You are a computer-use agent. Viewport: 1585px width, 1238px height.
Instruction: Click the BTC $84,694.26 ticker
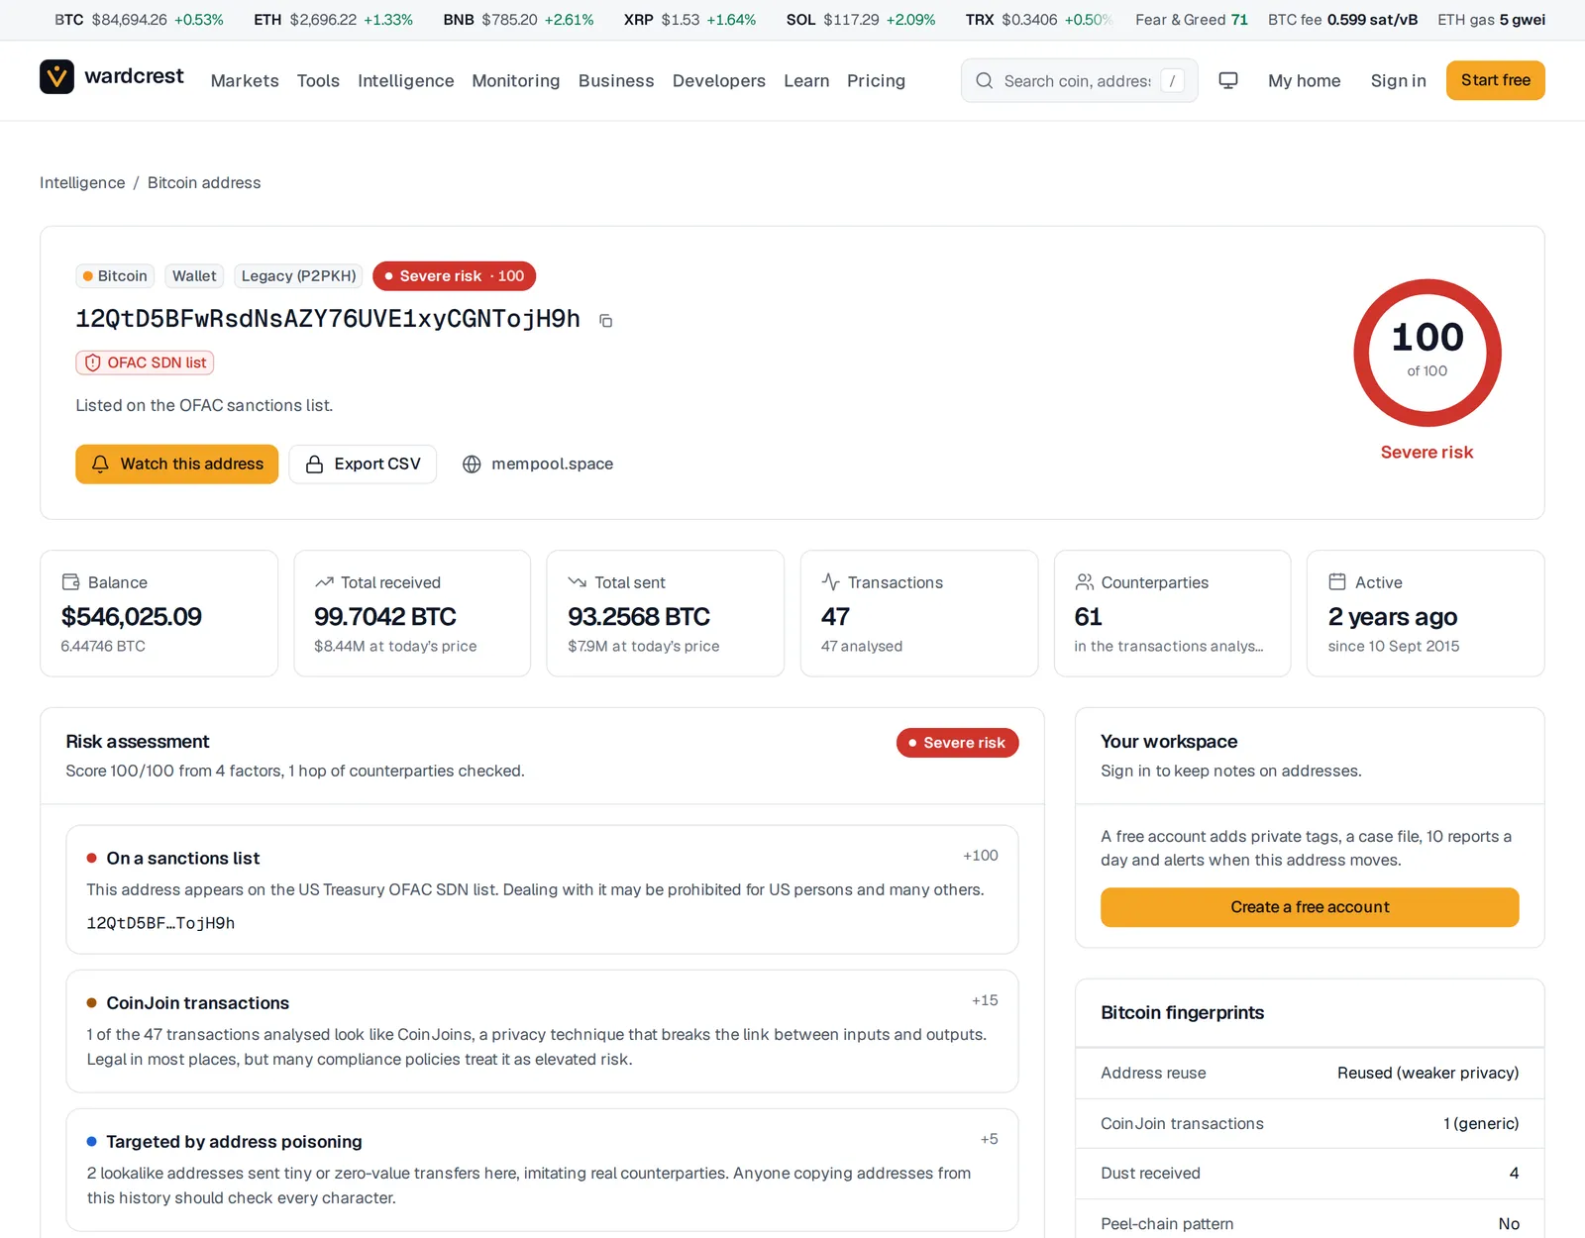pos(139,20)
